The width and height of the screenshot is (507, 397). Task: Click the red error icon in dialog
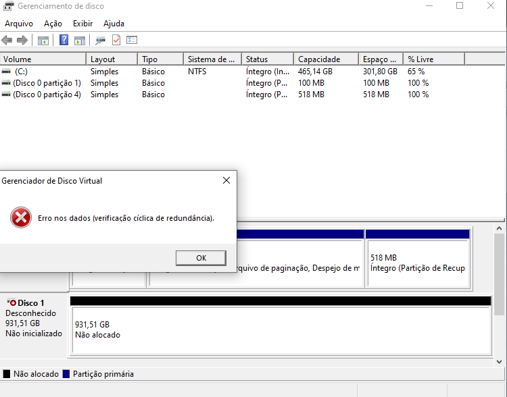click(21, 217)
